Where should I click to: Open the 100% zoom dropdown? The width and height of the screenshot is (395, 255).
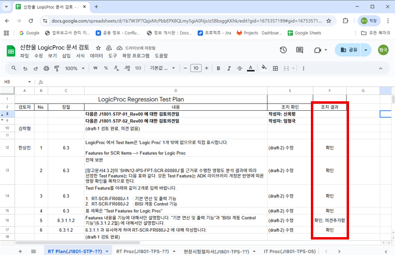(x=75, y=69)
